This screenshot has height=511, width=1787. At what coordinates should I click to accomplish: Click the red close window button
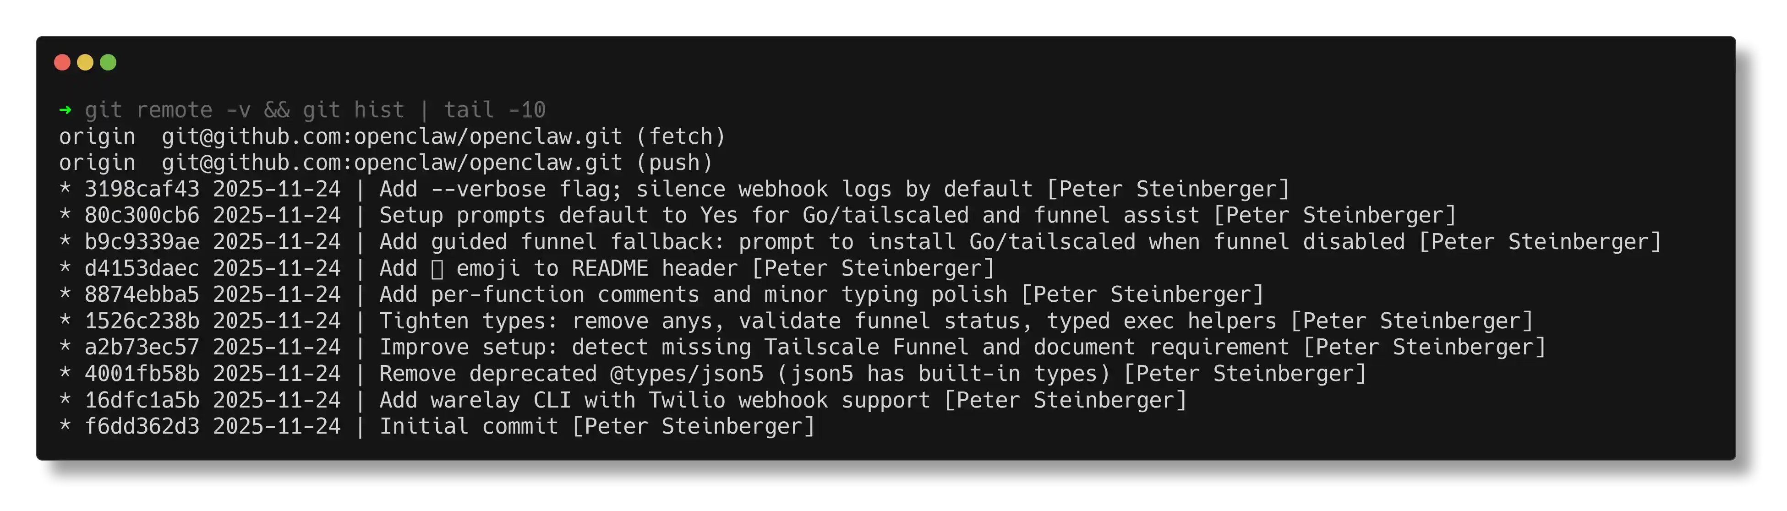tap(62, 62)
